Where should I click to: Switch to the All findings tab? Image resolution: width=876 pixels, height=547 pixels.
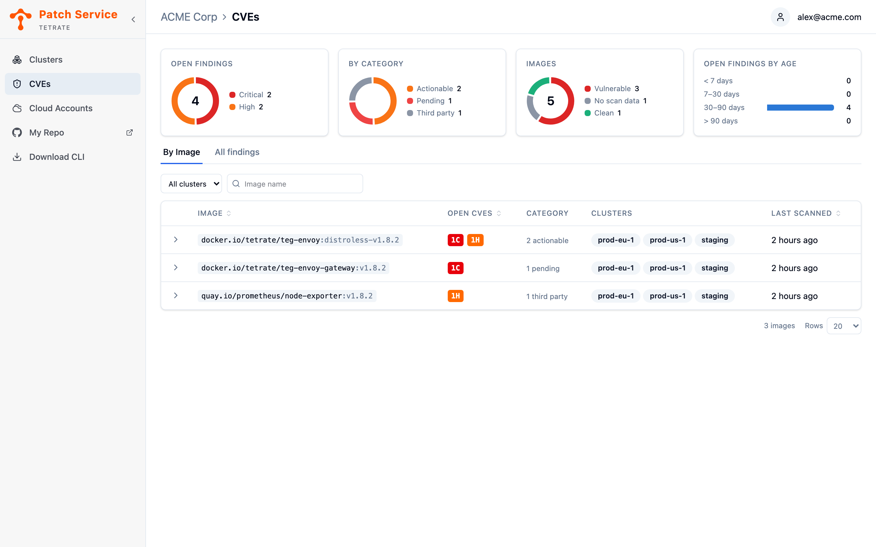point(237,152)
